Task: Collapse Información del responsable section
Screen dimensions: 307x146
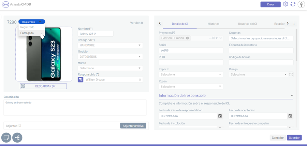Action: (x=292, y=95)
